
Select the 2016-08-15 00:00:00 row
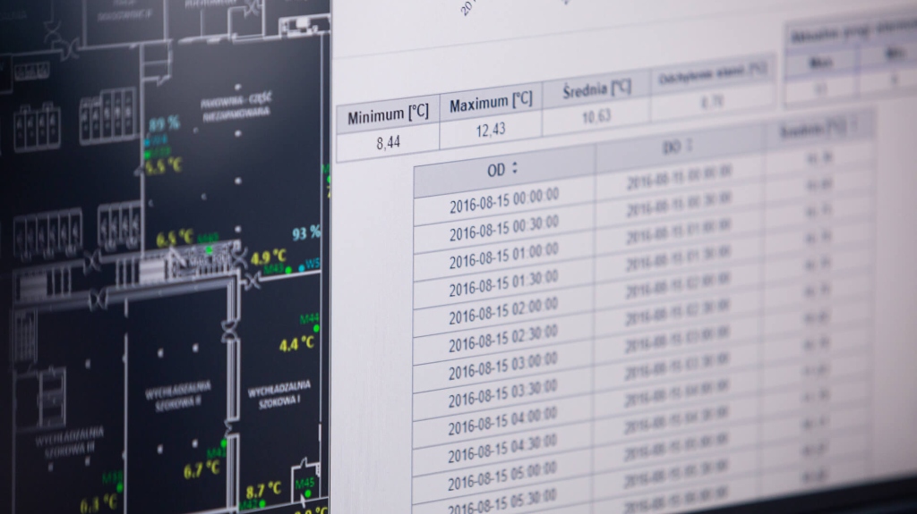point(503,200)
